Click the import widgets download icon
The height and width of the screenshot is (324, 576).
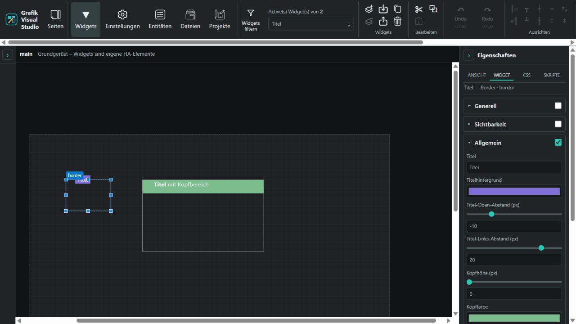pos(383,9)
